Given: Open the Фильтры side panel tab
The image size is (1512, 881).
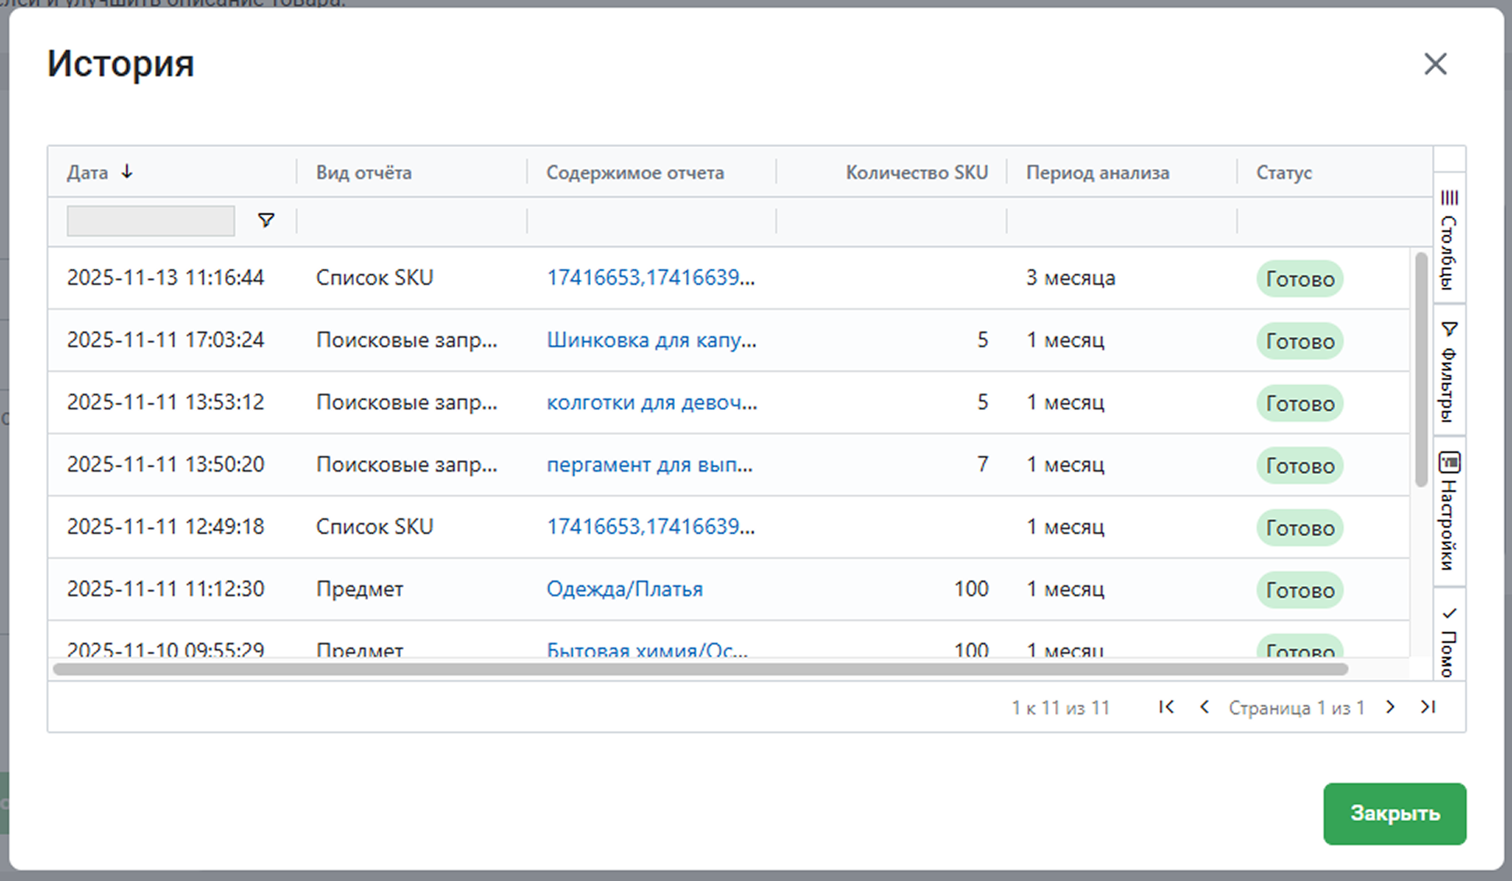Looking at the screenshot, I should click(1449, 370).
